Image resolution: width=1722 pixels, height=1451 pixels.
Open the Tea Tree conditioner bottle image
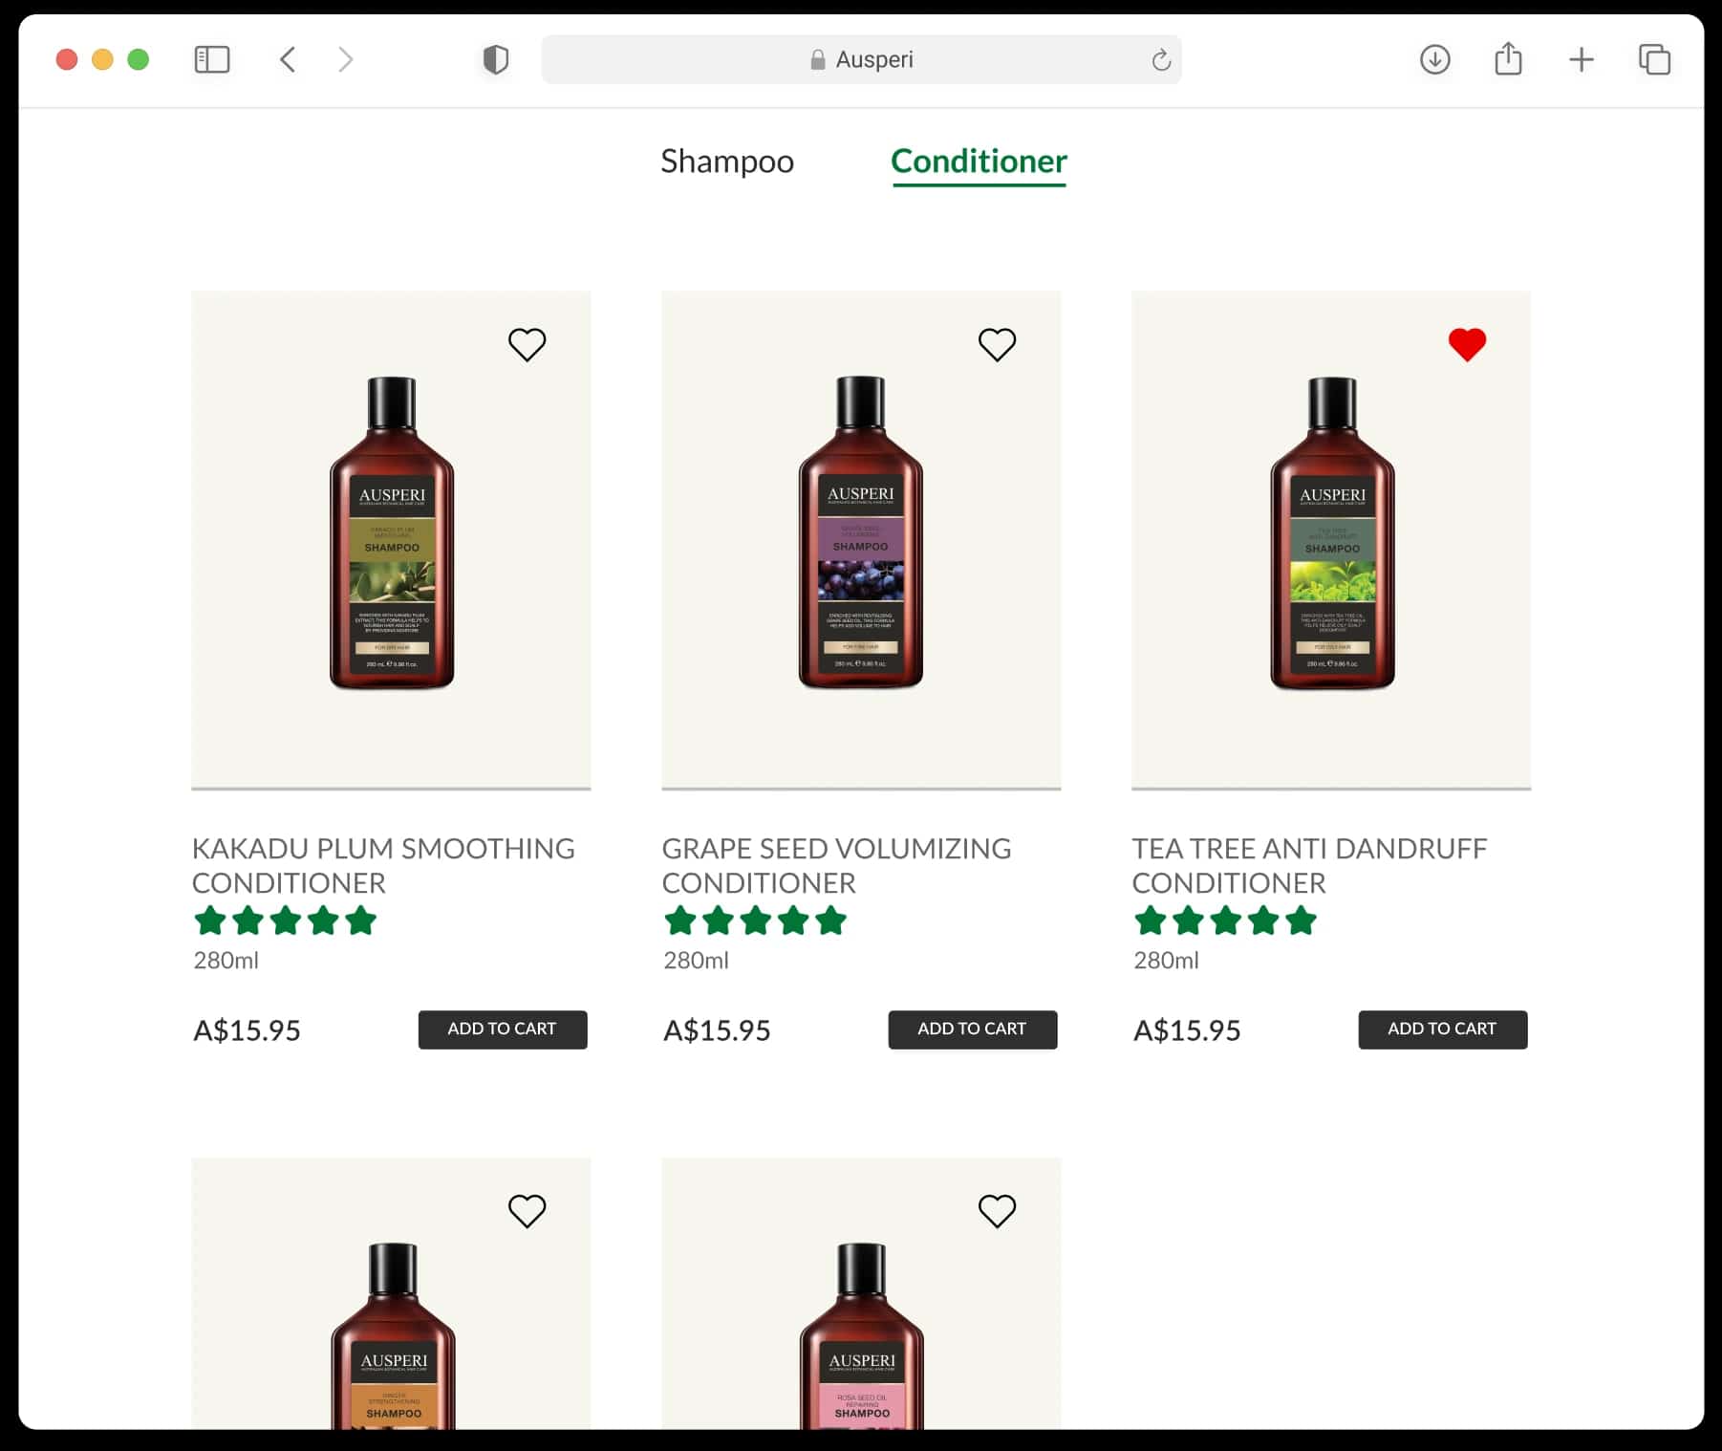pyautogui.click(x=1332, y=532)
